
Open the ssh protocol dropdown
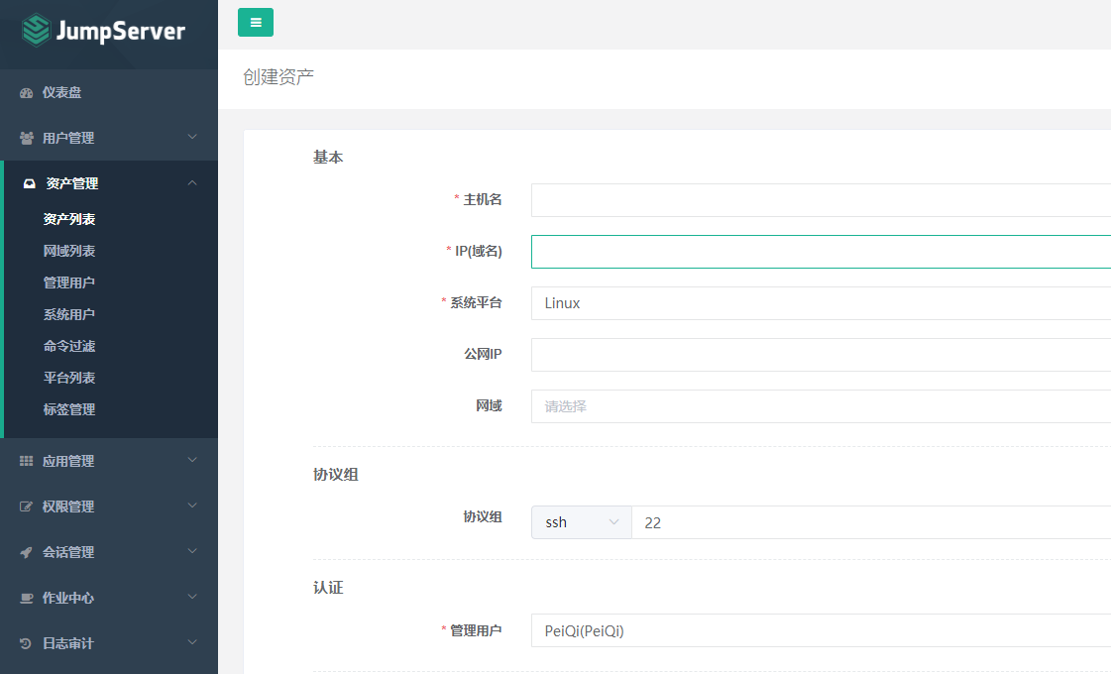tap(581, 522)
